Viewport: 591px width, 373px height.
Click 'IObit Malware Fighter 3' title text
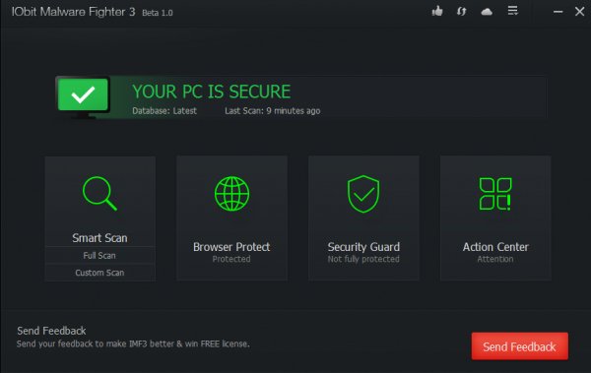[x=74, y=12]
